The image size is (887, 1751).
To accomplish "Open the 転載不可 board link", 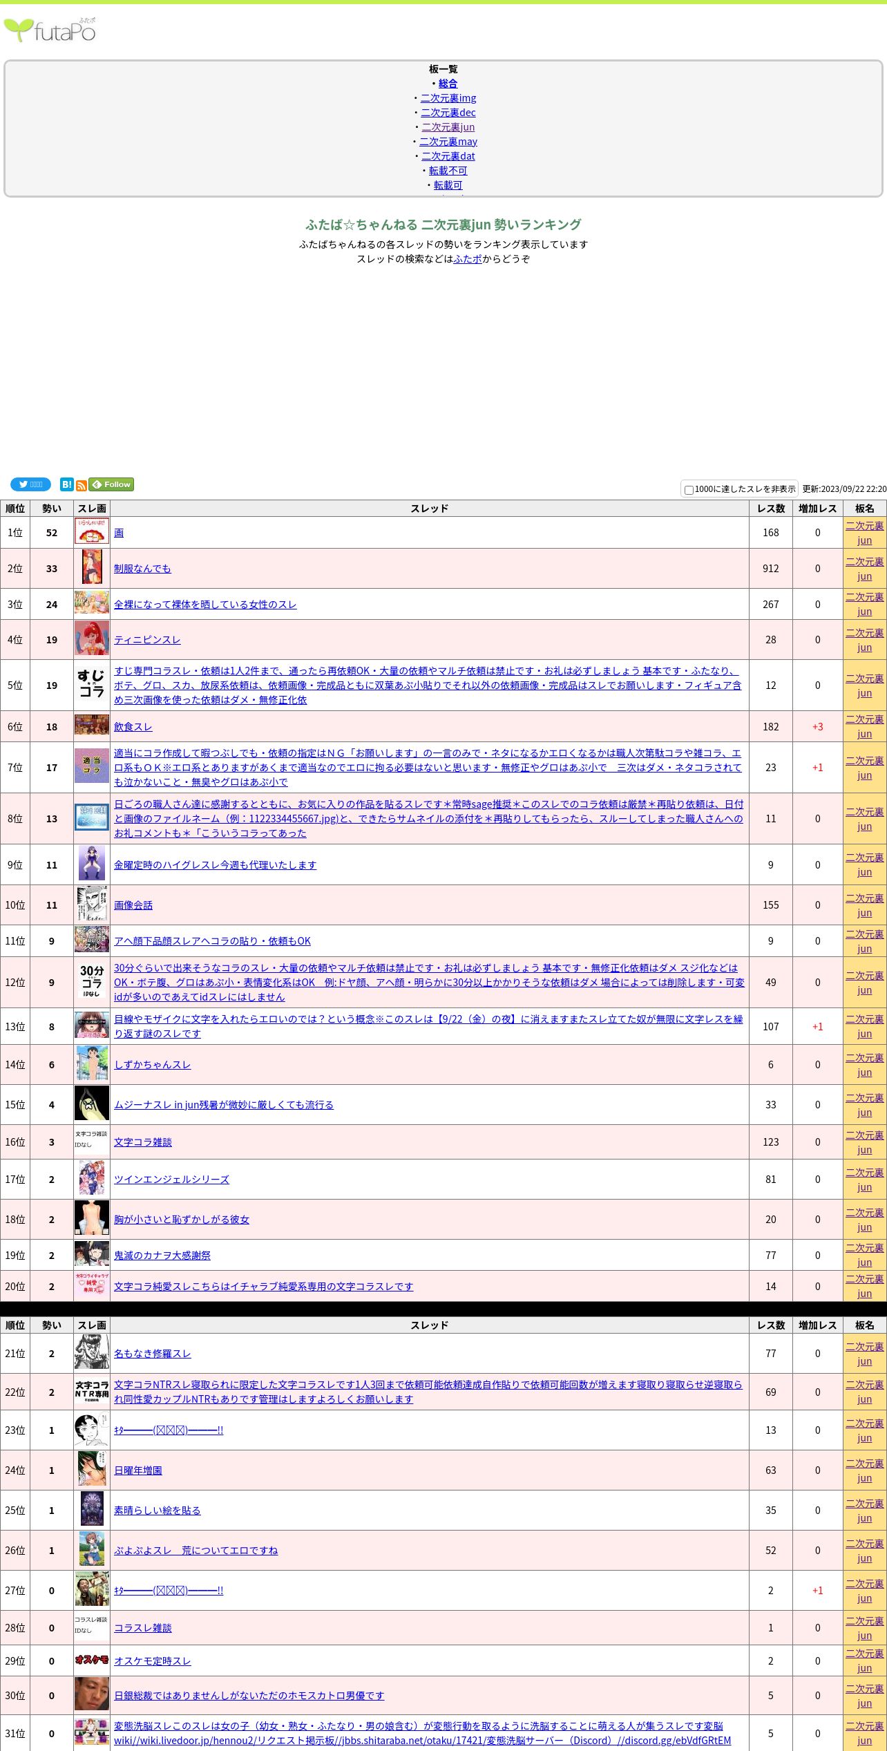I will pyautogui.click(x=448, y=171).
